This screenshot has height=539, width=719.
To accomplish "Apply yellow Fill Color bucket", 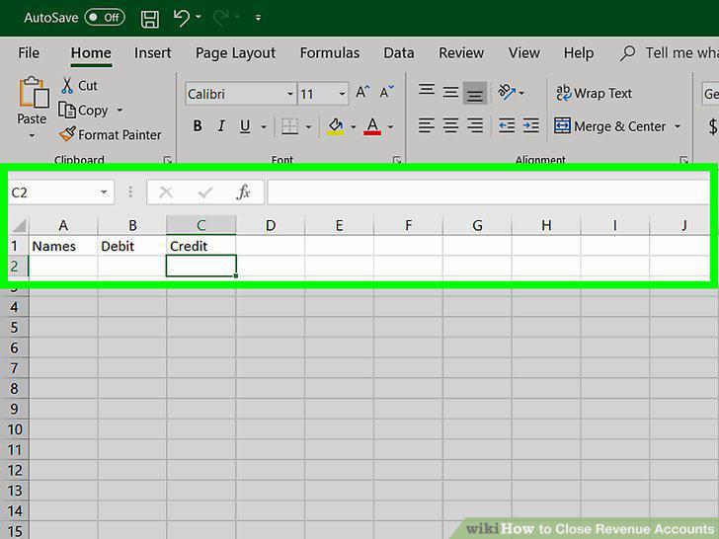I will coord(335,126).
